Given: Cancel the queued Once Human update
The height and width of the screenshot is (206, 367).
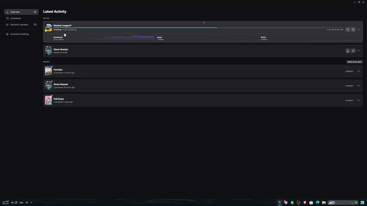Looking at the screenshot, I should coord(353,51).
